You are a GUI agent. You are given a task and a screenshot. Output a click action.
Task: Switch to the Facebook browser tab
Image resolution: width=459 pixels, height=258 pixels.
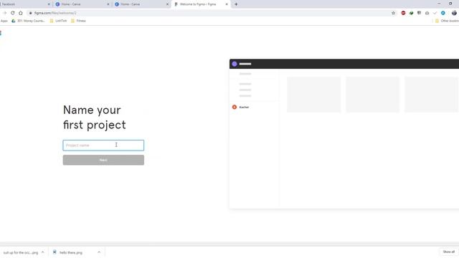[x=25, y=4]
